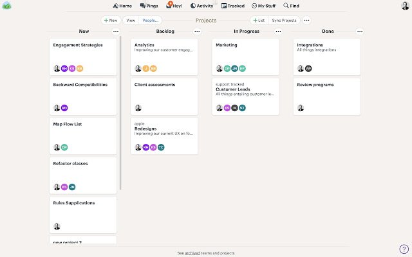Image resolution: width=412 pixels, height=257 pixels.
Task: Open the Refactor classes project card
Action: coord(83,175)
